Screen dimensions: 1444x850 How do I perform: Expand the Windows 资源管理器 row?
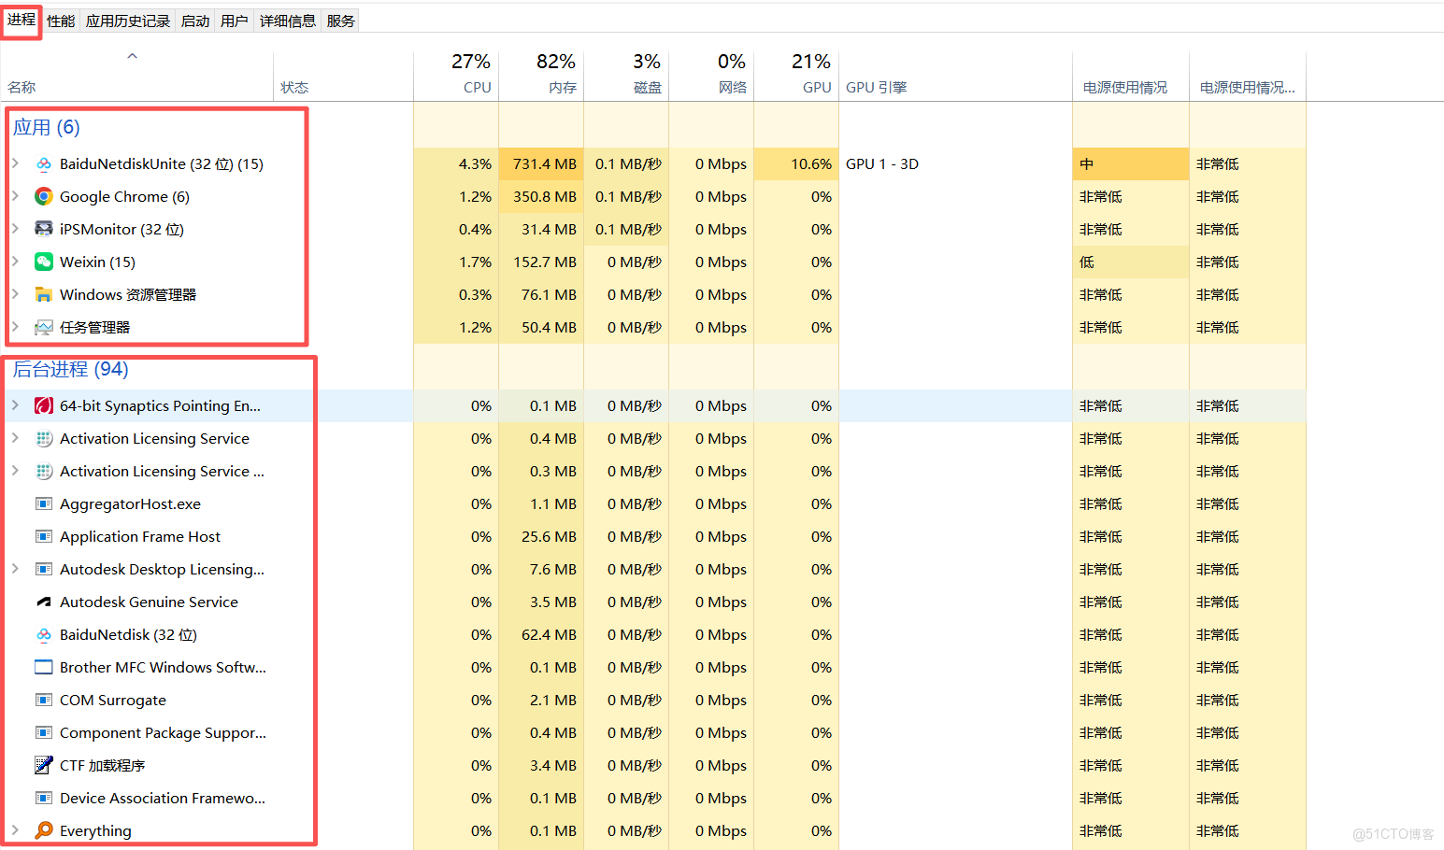[15, 294]
